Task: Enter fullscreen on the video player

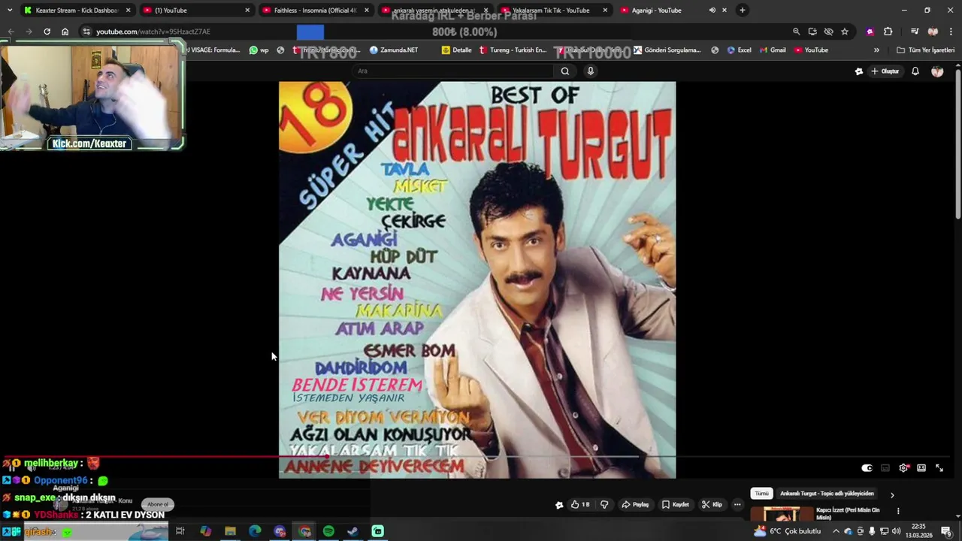Action: pos(939,468)
